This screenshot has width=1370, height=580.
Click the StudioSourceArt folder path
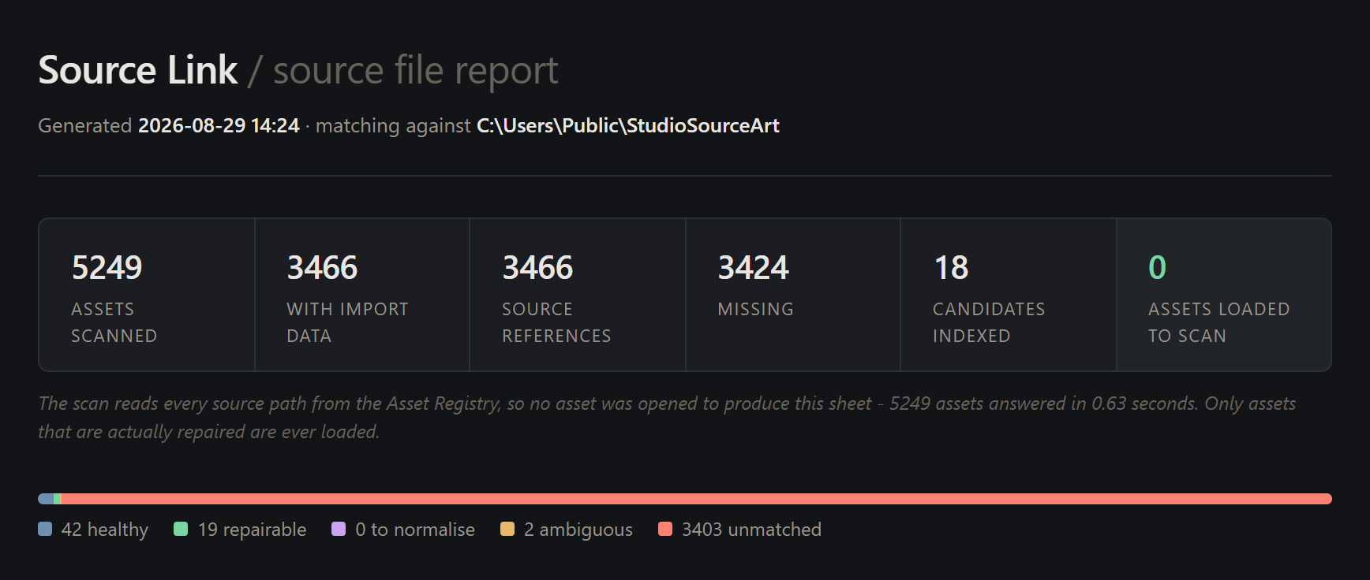tap(628, 125)
